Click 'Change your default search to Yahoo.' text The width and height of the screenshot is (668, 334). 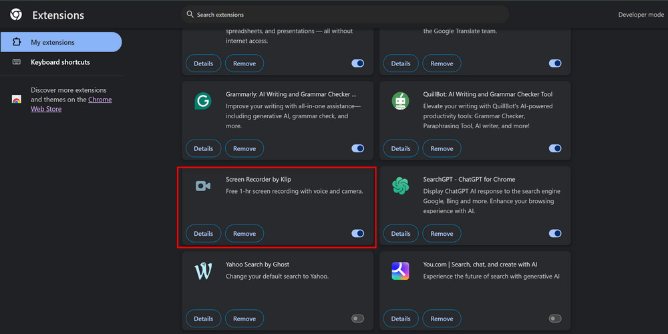[x=277, y=276]
